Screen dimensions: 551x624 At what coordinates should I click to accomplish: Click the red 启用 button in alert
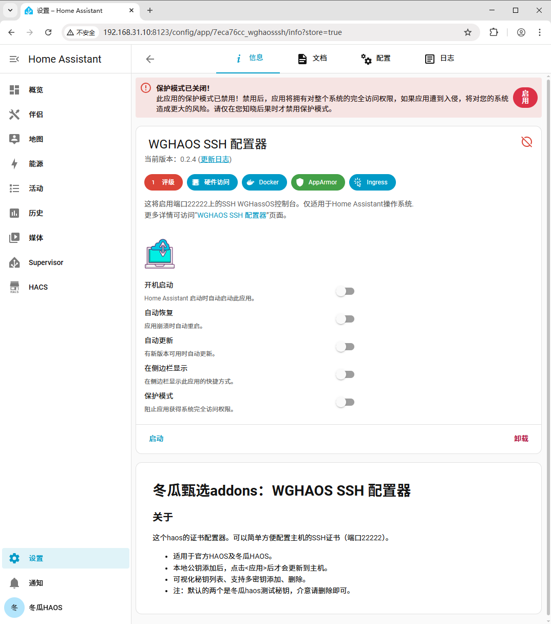(x=525, y=98)
